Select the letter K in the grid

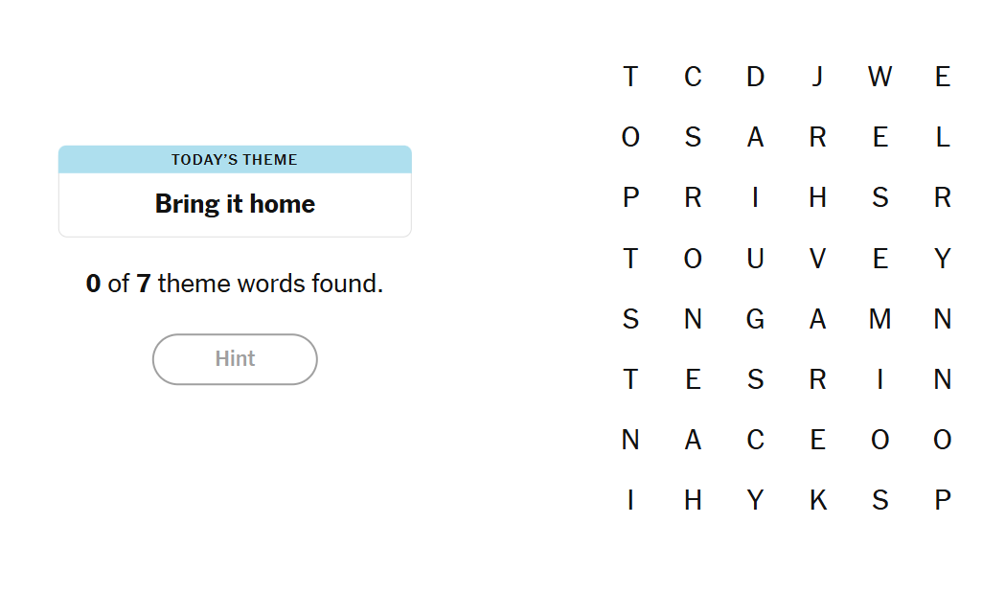click(817, 500)
